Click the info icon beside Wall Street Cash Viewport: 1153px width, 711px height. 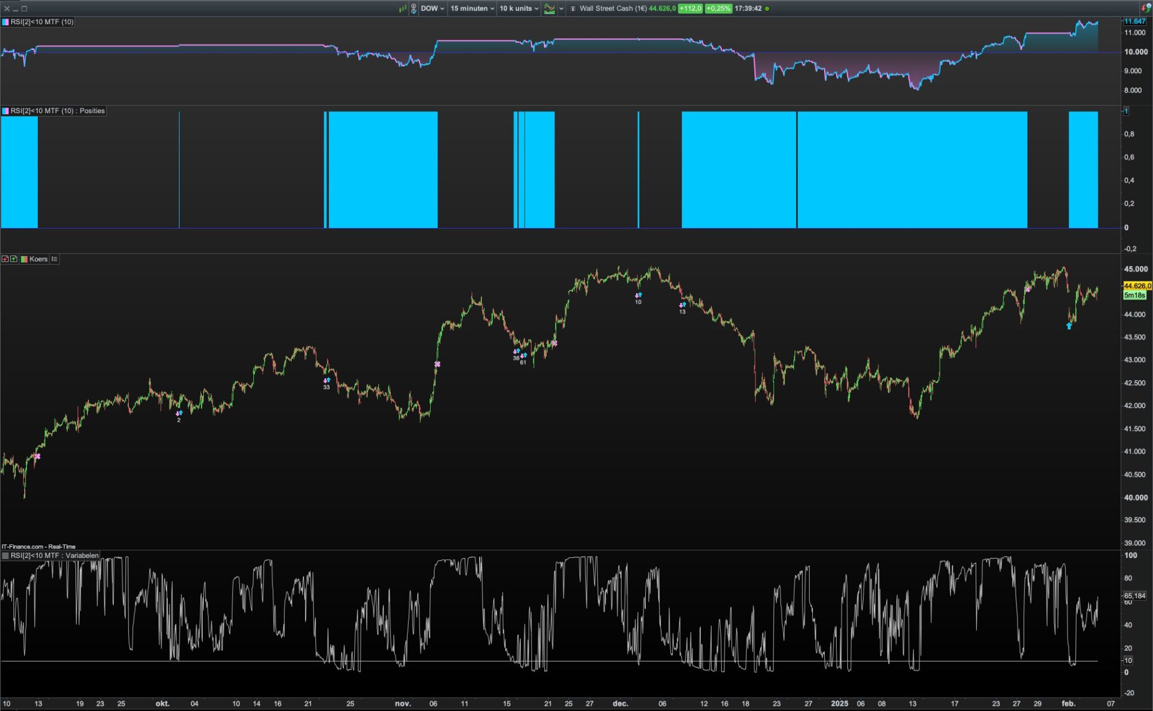pos(573,8)
